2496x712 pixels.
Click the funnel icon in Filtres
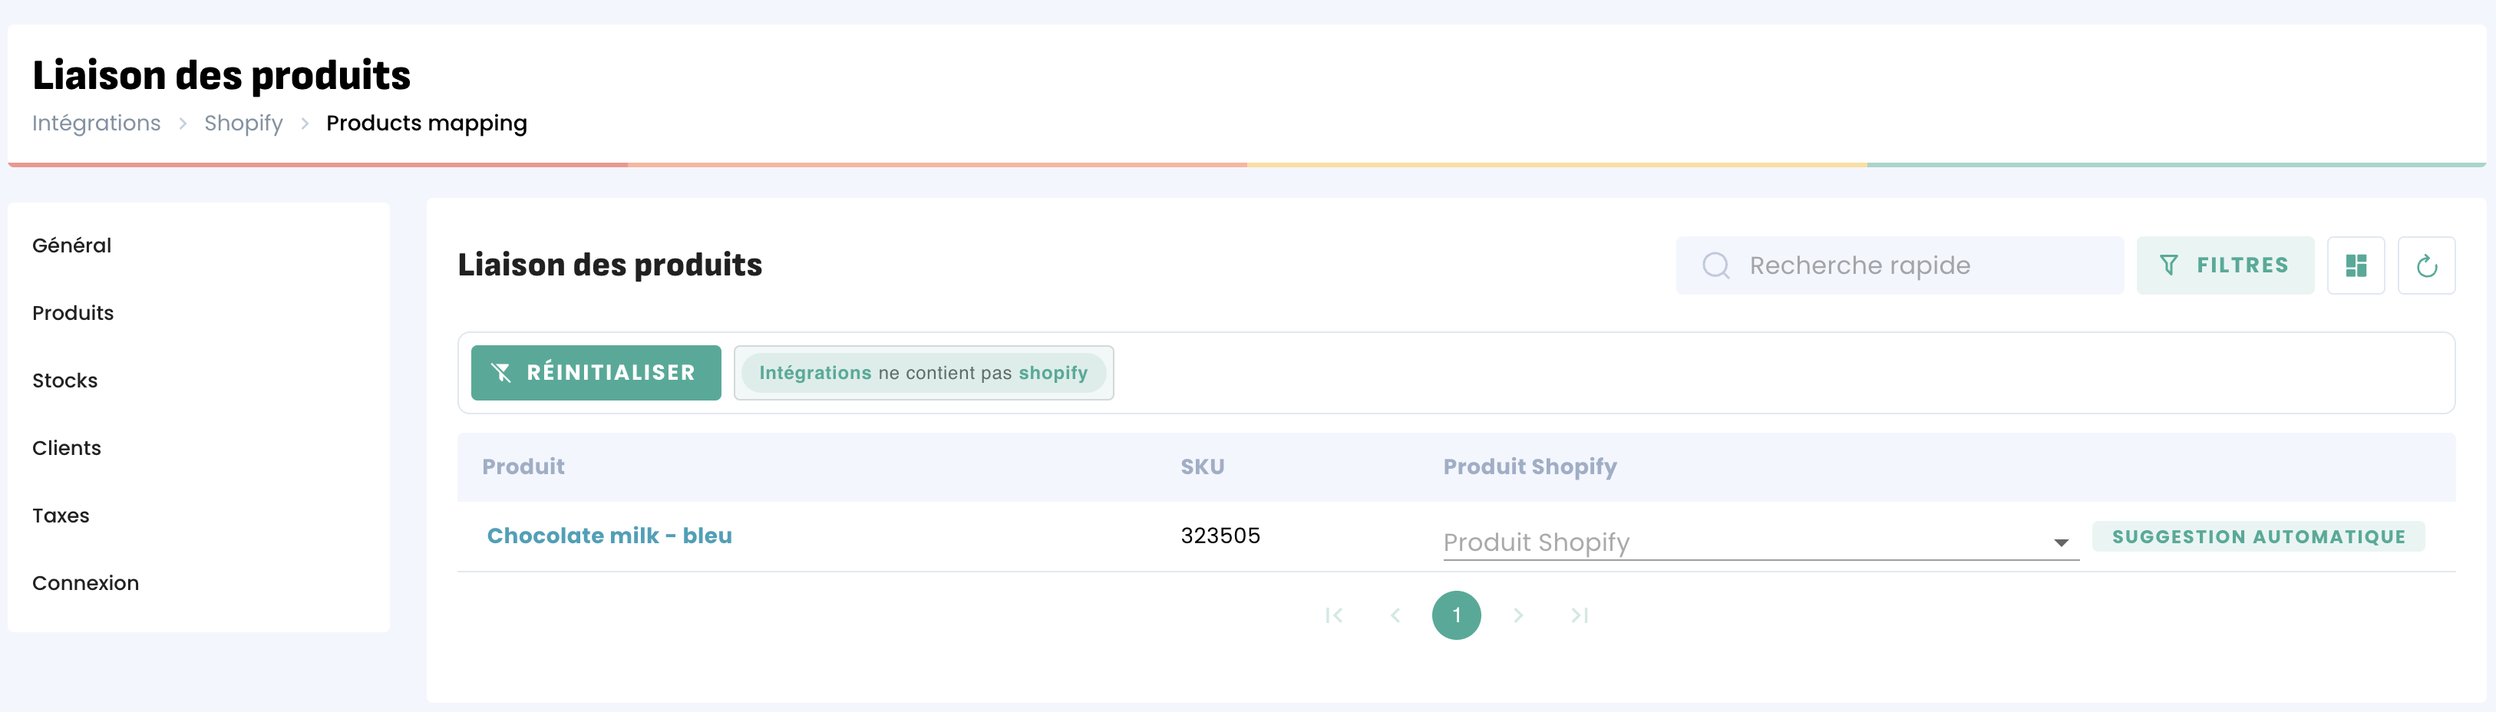[2168, 265]
